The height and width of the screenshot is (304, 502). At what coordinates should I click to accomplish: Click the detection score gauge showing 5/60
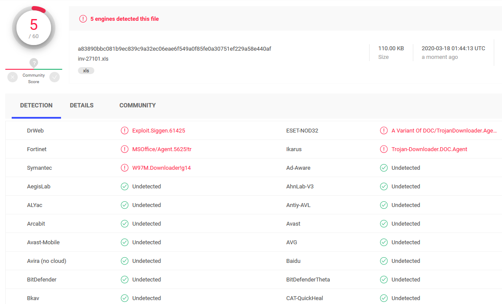[34, 28]
